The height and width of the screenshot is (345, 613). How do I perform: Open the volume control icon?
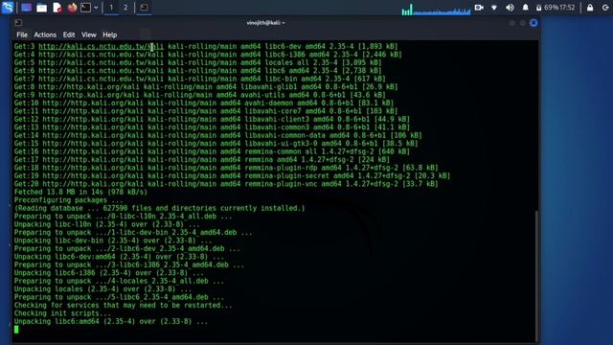(510, 8)
